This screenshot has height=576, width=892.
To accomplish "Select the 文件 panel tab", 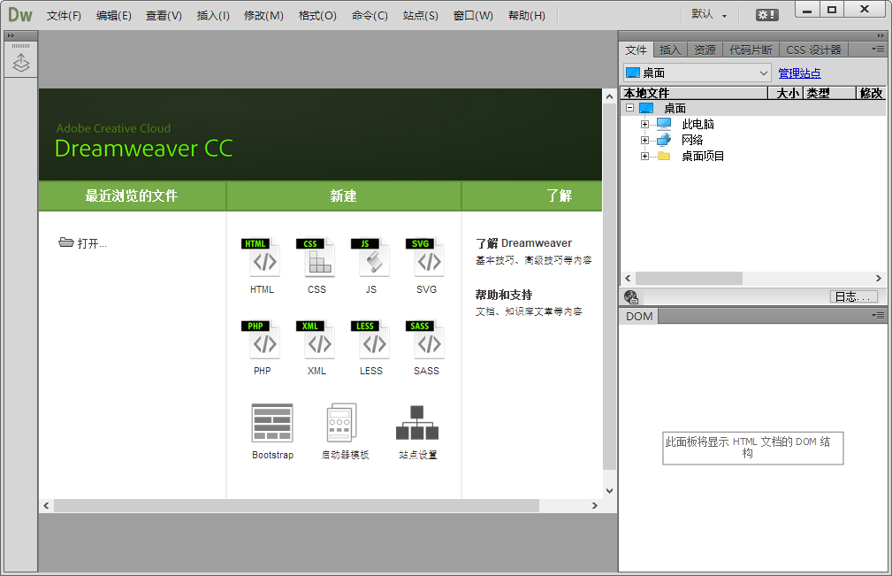I will 636,50.
